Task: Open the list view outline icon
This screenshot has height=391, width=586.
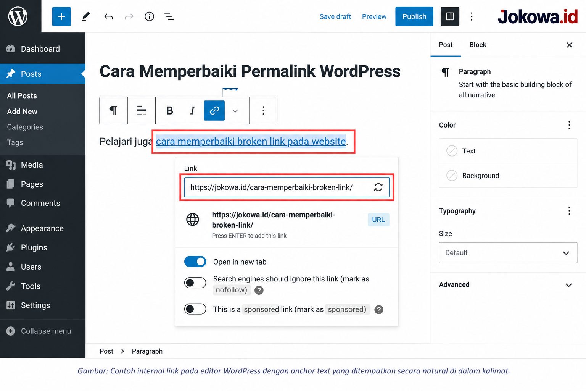Action: [x=169, y=16]
